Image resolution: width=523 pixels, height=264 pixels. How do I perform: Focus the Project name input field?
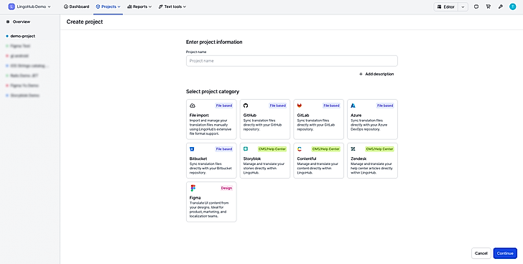pyautogui.click(x=292, y=61)
